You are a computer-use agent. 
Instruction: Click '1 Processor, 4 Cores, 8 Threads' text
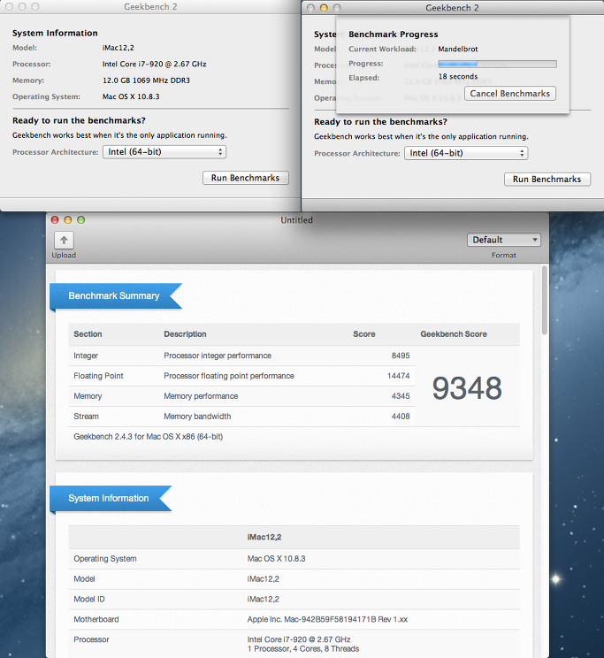tap(303, 649)
